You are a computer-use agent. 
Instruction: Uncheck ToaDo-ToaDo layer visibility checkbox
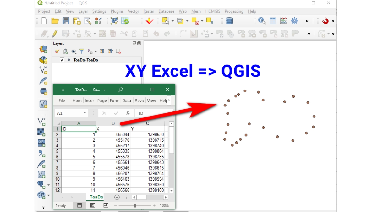point(62,60)
